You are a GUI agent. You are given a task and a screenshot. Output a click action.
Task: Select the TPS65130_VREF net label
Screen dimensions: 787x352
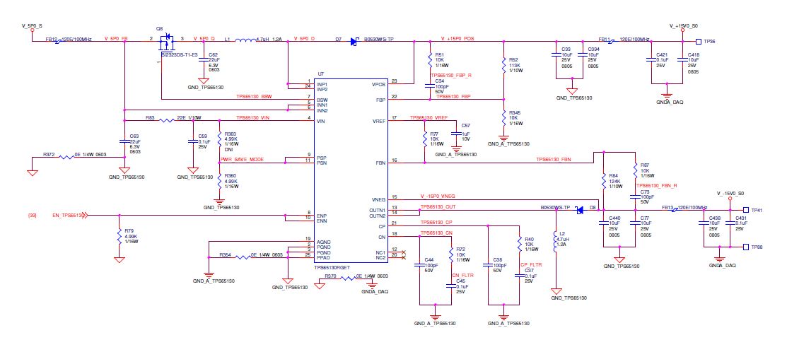click(x=428, y=118)
